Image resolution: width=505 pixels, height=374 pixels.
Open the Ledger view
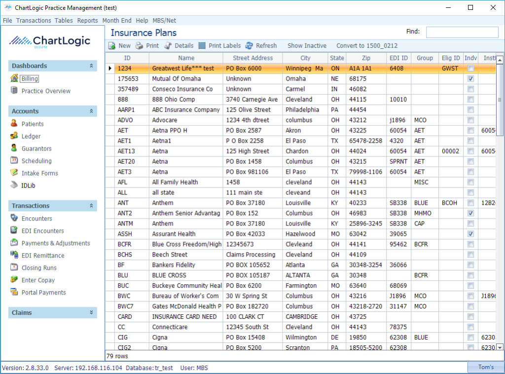pyautogui.click(x=23, y=136)
